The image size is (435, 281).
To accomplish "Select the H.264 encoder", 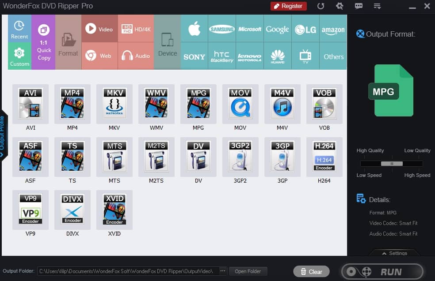I will click(x=324, y=157).
